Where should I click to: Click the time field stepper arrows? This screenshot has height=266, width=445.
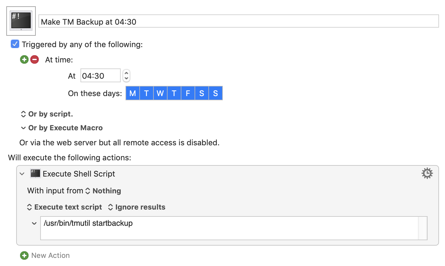[x=126, y=75]
